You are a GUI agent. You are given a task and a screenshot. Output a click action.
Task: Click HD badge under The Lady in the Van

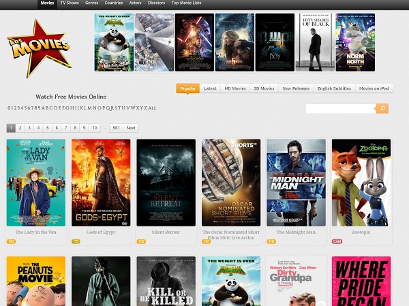tap(11, 241)
